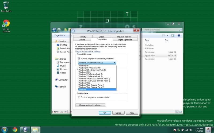The image size is (214, 133).
Task: Choose Windows 2000 from the list
Action: pos(97,72)
